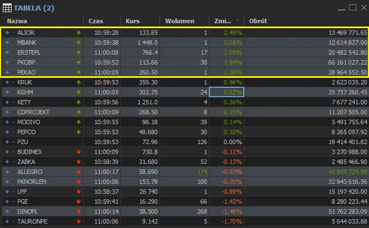Viewport: 369px width, 228px height.
Task: Click the green up arrow for PKOBP
Action: click(x=79, y=62)
